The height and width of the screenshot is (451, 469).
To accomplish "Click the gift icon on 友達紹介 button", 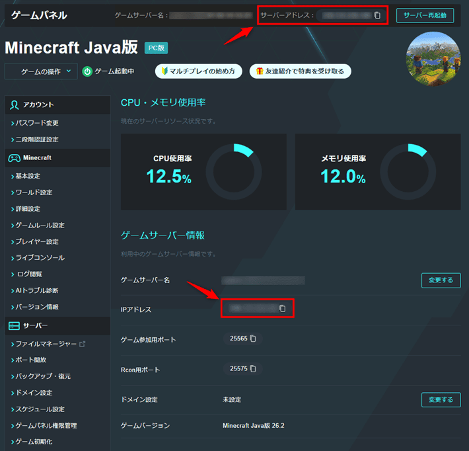I will coord(260,71).
